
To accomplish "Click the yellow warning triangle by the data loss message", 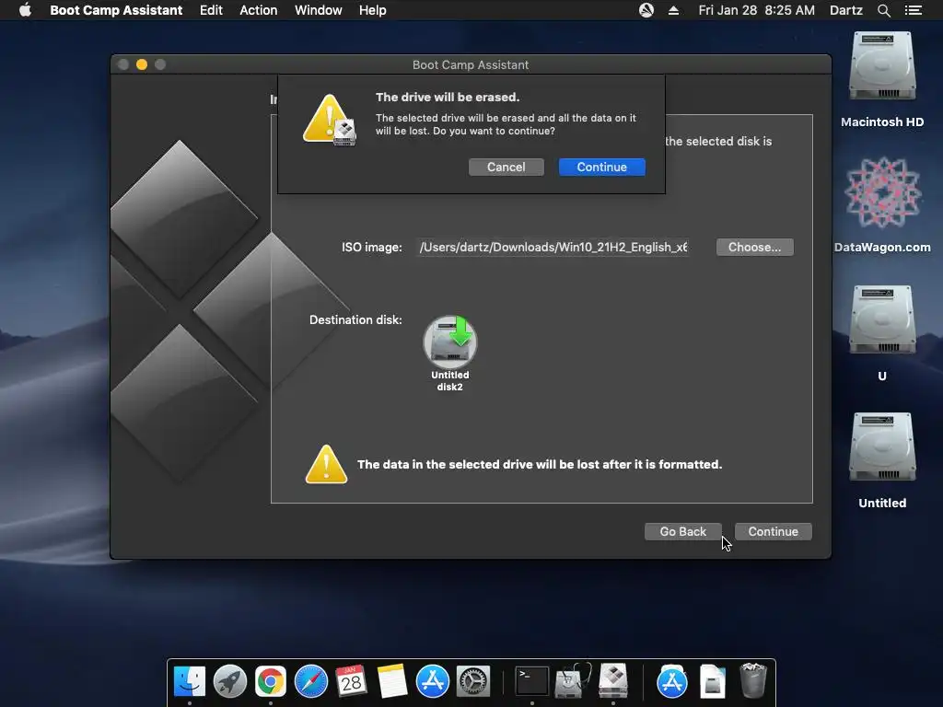I will point(326,464).
